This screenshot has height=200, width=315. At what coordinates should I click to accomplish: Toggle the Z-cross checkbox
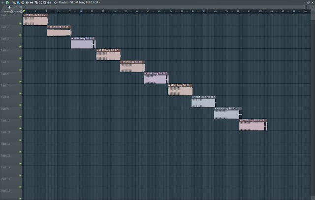tap(11, 12)
